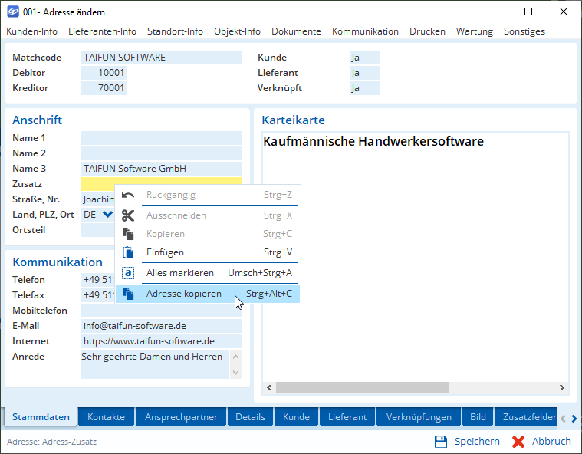Click the copy icon beside Adresse kopieren
The height and width of the screenshot is (454, 582).
pyautogui.click(x=129, y=294)
